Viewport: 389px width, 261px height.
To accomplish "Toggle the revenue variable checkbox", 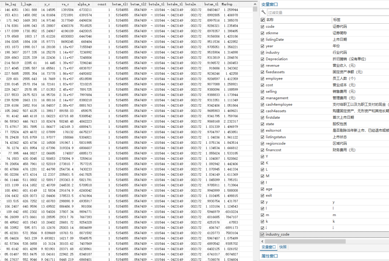I will click(x=262, y=65).
